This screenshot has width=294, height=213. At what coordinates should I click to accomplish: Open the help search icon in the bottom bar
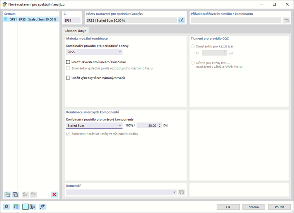(x=6, y=207)
